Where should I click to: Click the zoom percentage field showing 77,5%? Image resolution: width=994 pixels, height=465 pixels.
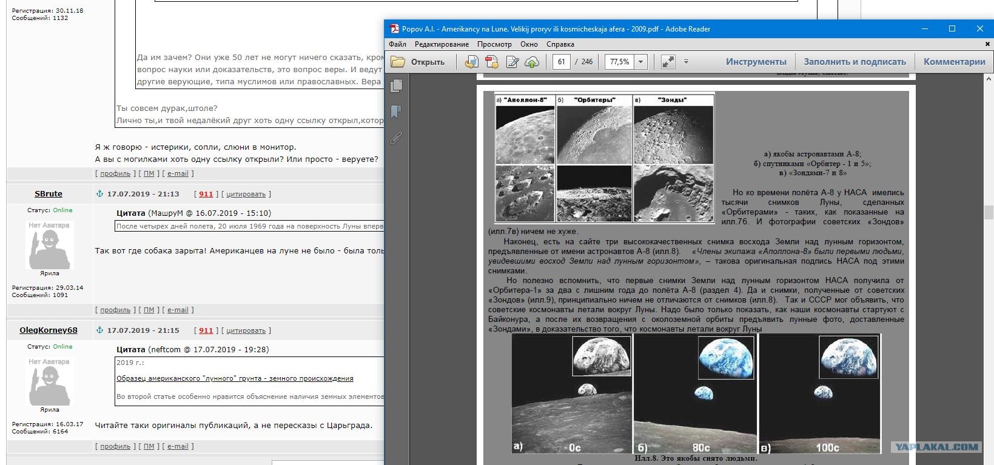click(619, 61)
